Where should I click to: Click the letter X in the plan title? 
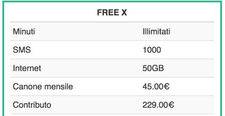[x=124, y=13]
